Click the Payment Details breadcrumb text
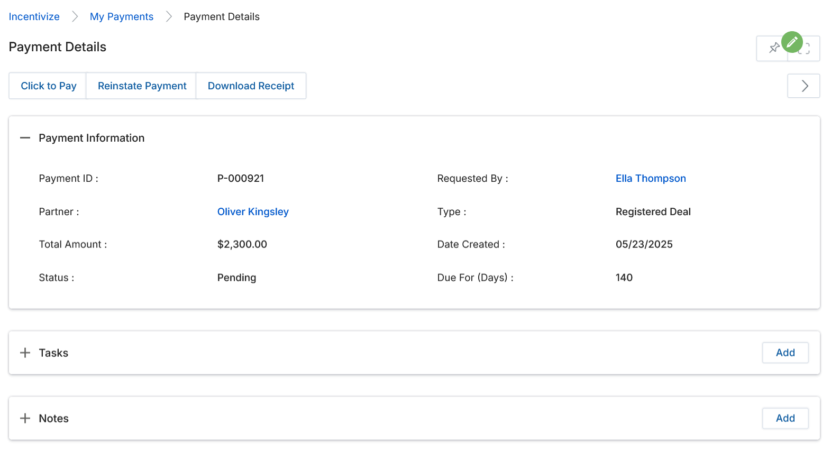This screenshot has height=453, width=831. 222,16
